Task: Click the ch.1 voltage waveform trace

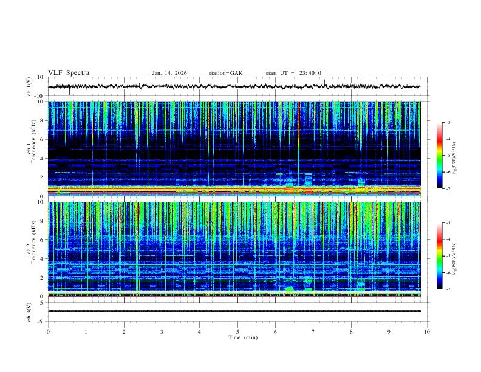Action: (x=234, y=86)
